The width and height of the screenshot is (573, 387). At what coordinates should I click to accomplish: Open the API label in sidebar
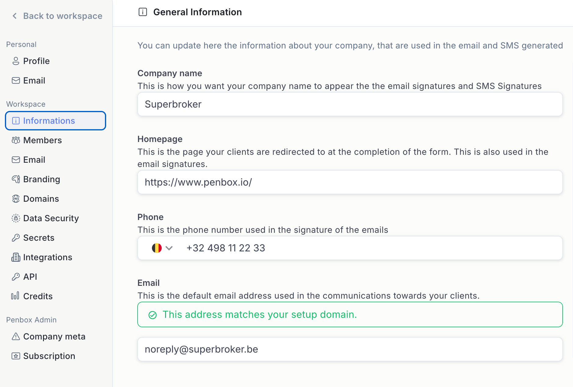(x=30, y=277)
